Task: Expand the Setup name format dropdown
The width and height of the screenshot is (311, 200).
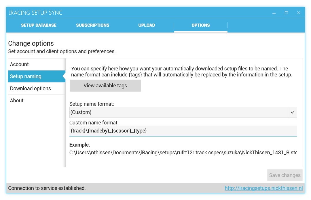Action: [x=183, y=112]
